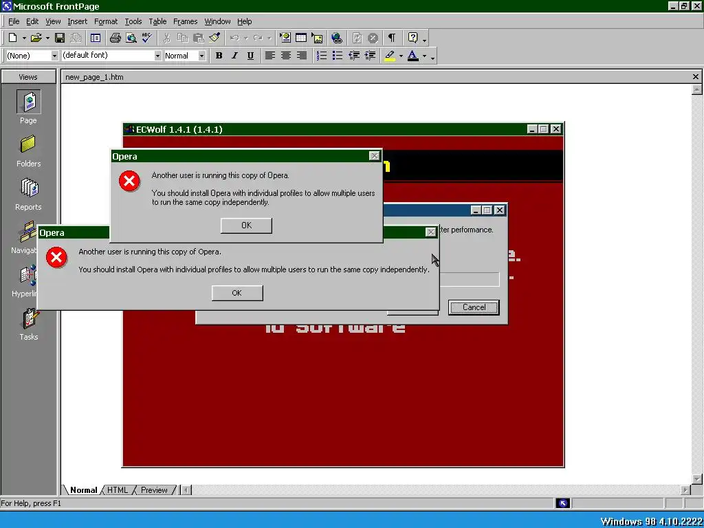The image size is (704, 528).
Task: Open the File menu
Action: click(14, 21)
